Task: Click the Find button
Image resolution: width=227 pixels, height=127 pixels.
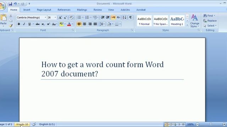Action: (209, 16)
